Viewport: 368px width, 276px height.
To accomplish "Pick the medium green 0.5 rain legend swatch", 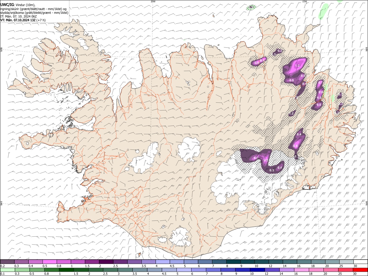I will 37,270.
